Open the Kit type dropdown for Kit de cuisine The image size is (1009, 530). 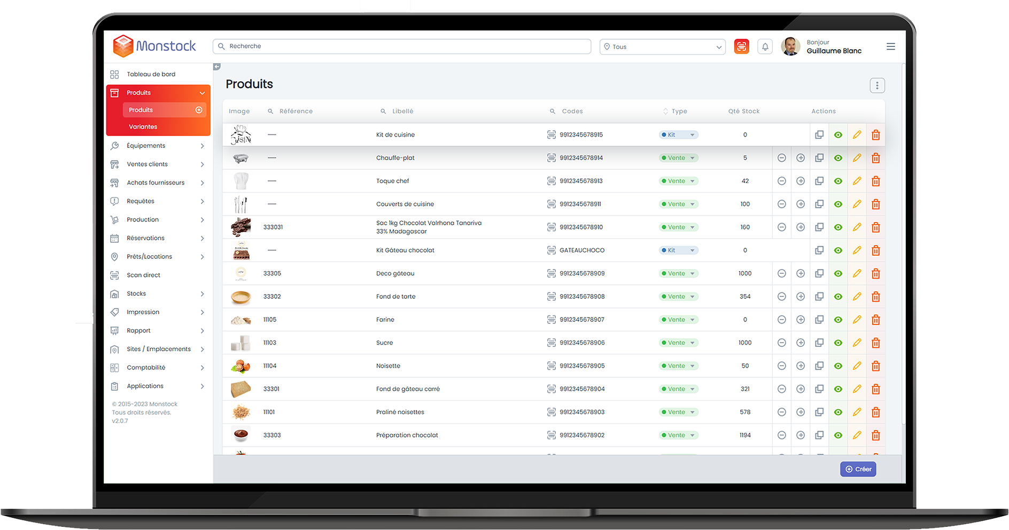pyautogui.click(x=678, y=135)
